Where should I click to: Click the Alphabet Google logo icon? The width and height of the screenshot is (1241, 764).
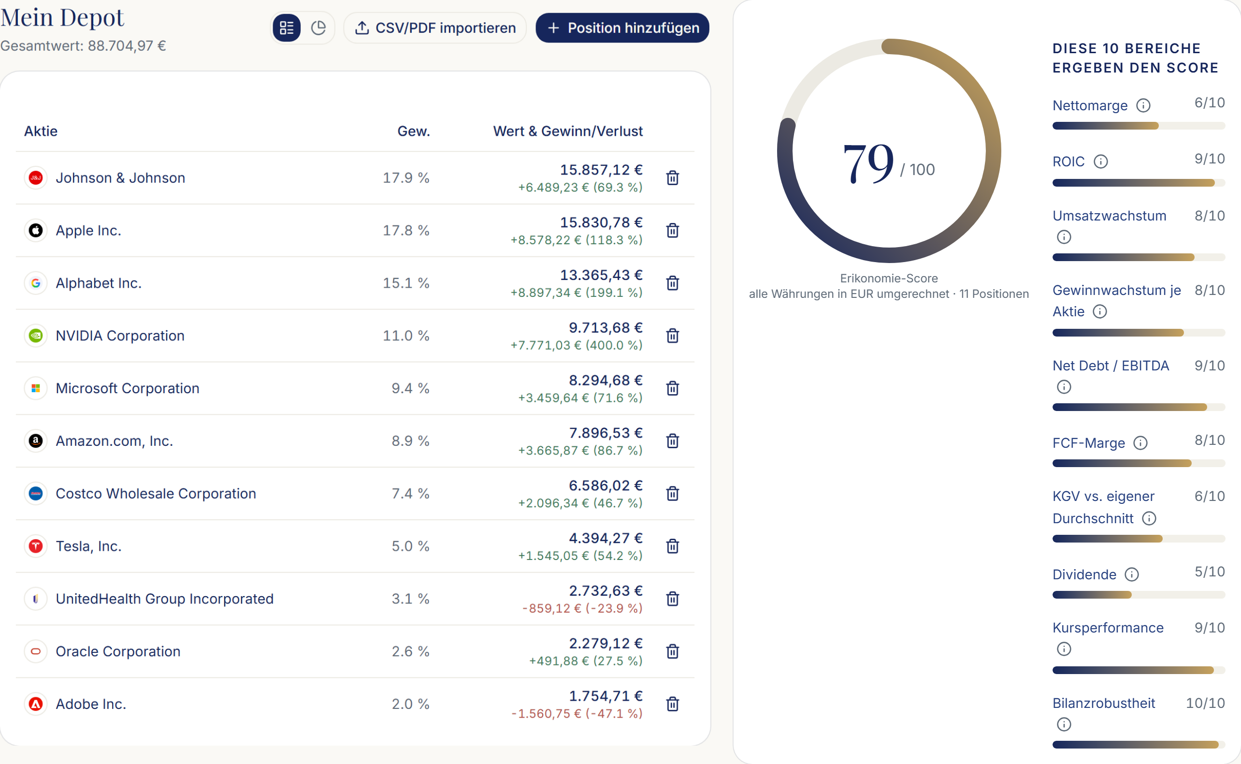(36, 283)
